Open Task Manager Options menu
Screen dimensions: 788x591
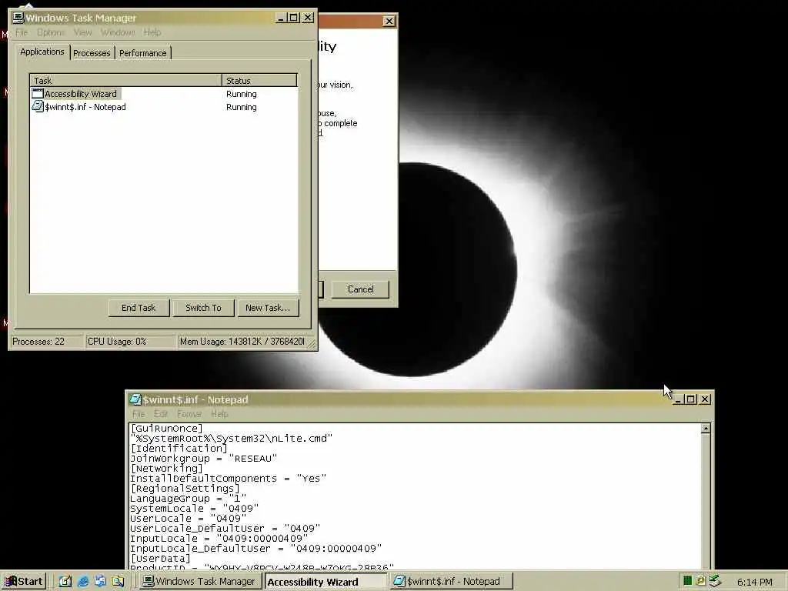(51, 32)
